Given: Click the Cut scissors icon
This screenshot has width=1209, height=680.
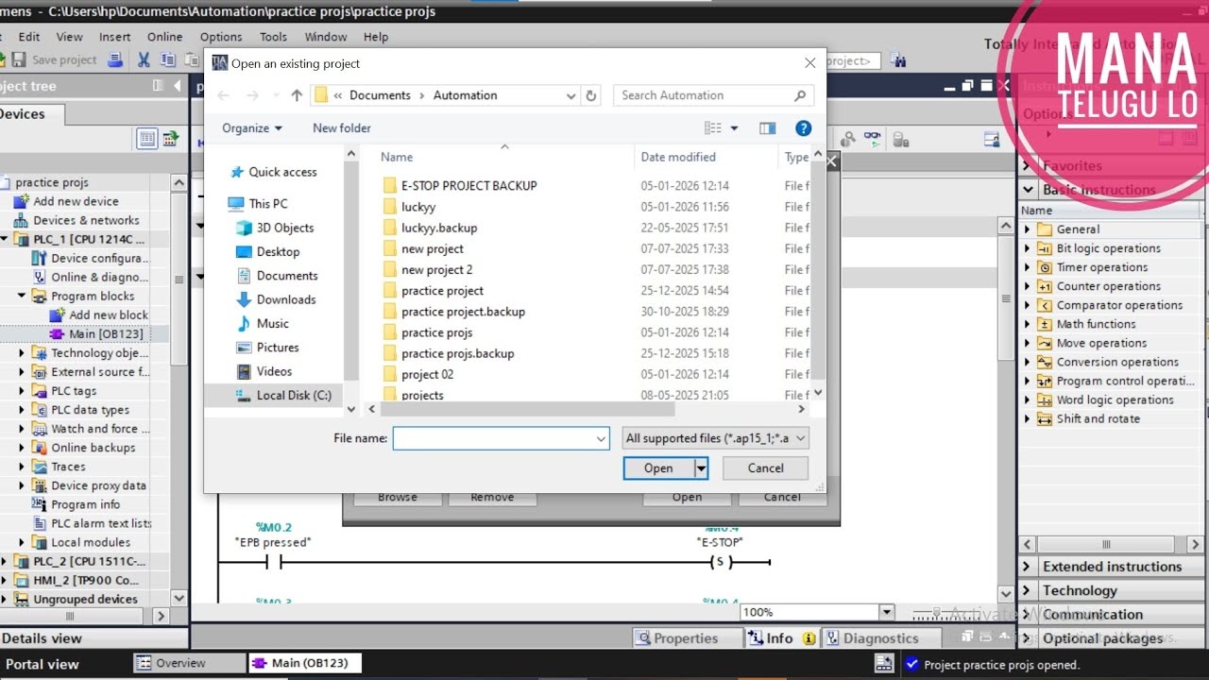Looking at the screenshot, I should pos(144,59).
